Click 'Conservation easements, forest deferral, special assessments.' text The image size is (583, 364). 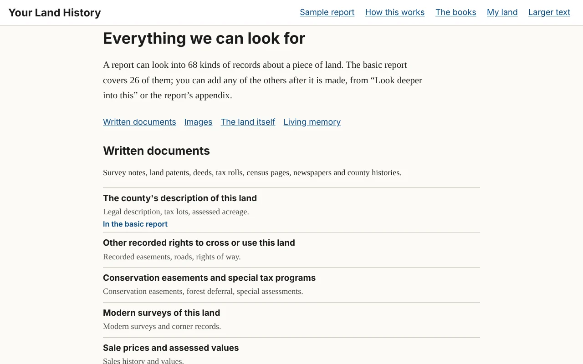click(x=203, y=291)
